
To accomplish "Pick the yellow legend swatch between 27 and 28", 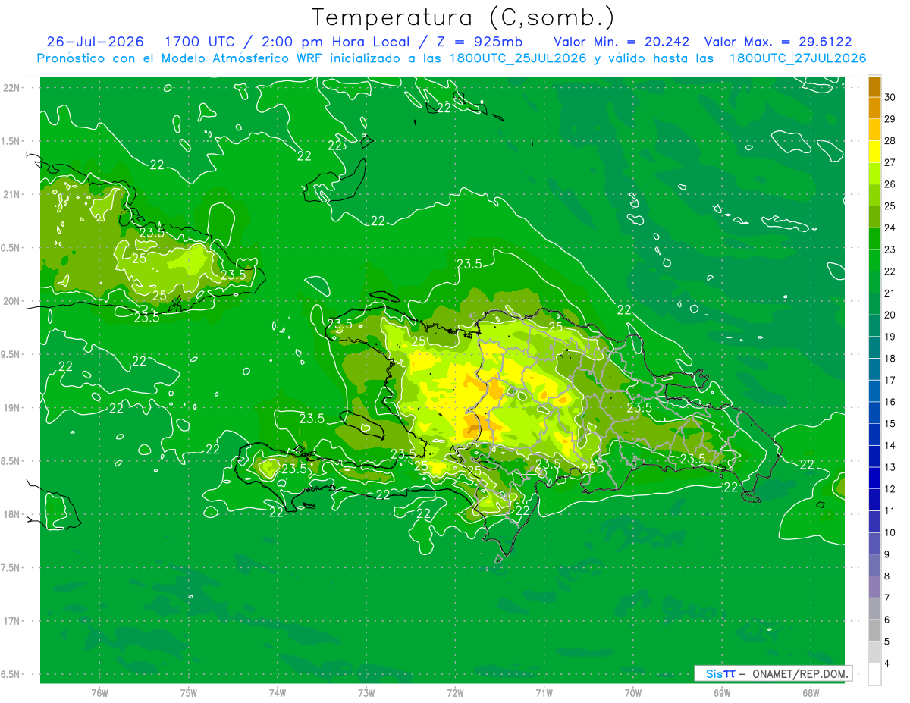I will point(874,152).
